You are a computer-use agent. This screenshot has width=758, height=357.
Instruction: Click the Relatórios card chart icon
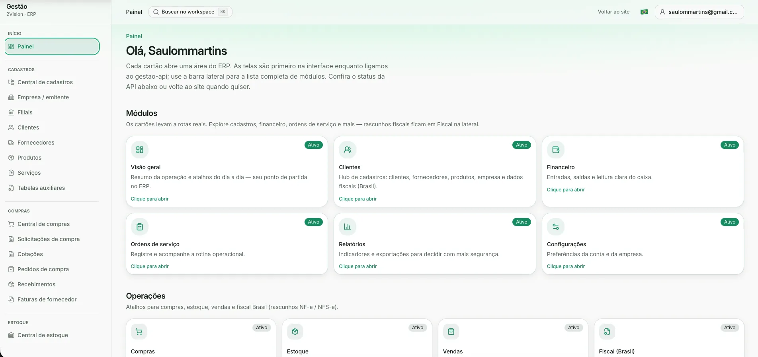[348, 227]
